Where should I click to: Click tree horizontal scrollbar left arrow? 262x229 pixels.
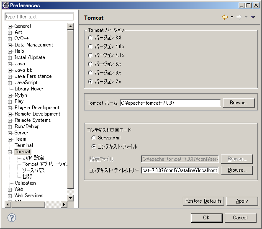click(x=8, y=205)
